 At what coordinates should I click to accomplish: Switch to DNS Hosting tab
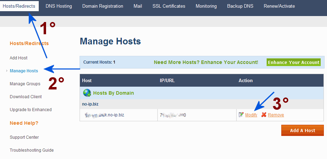coord(59,6)
